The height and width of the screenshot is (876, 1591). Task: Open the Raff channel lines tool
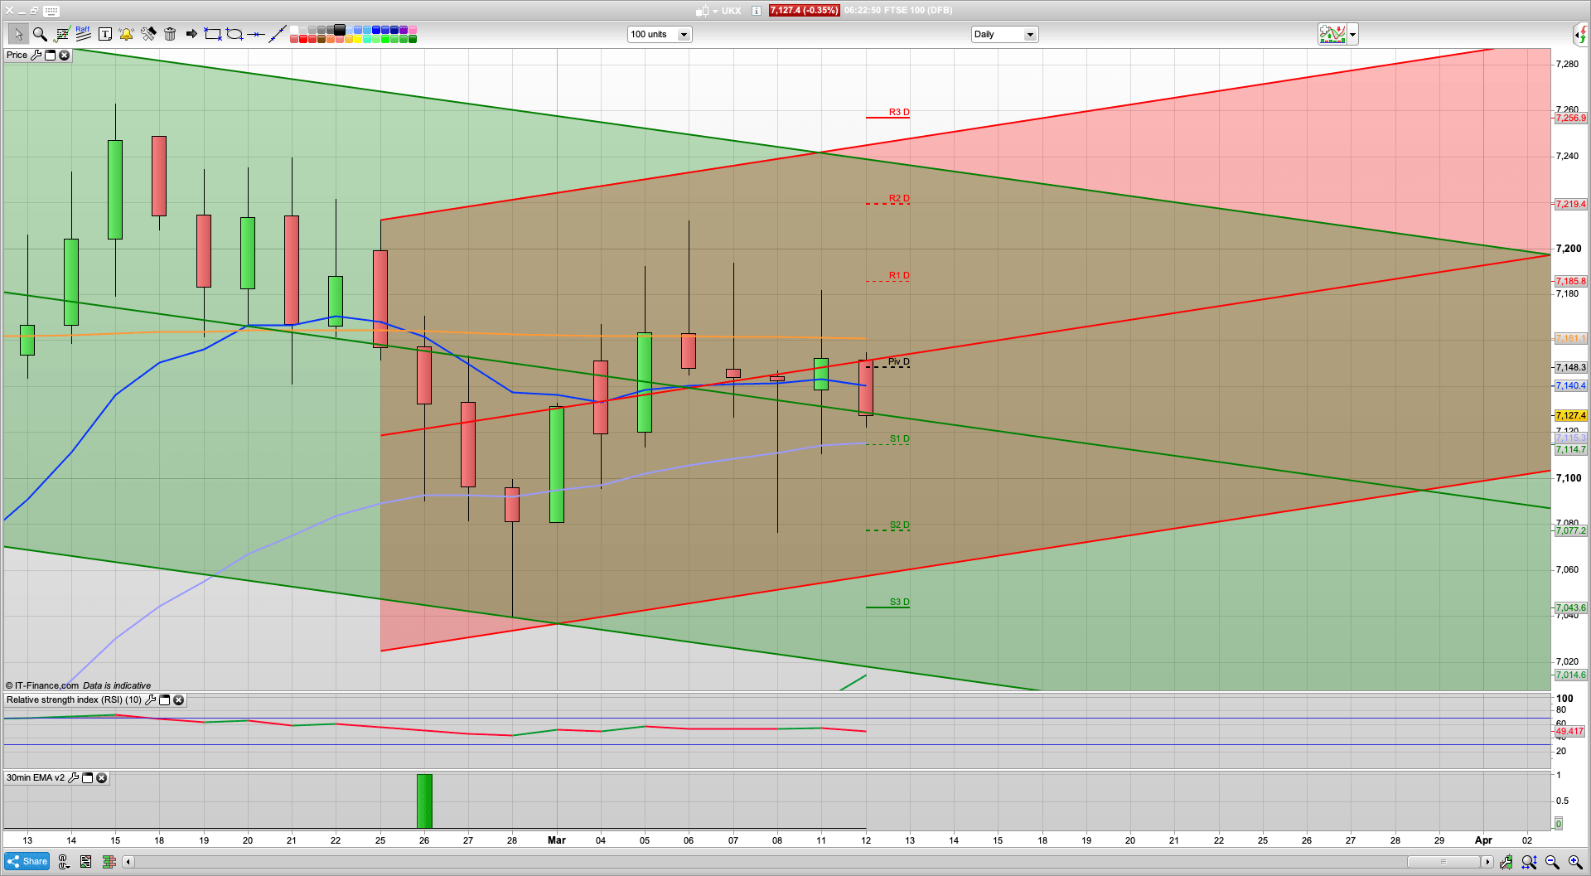(83, 34)
